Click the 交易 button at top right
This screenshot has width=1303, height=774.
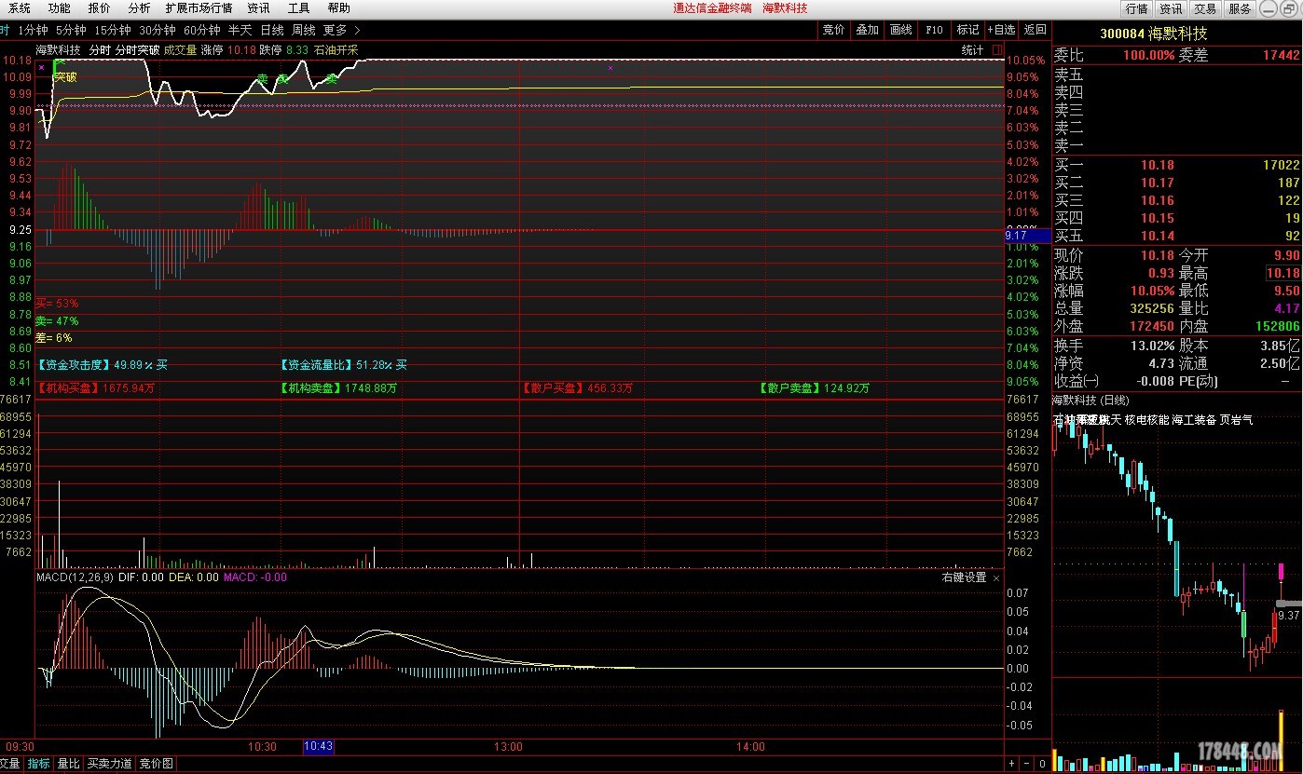point(1205,8)
